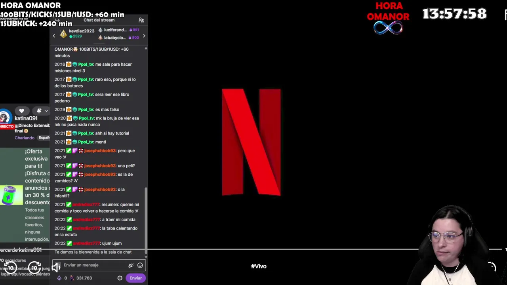This screenshot has height=285, width=507.
Task: Click josephchbob93 username on 'una peli?' message
Action: pyautogui.click(x=100, y=166)
